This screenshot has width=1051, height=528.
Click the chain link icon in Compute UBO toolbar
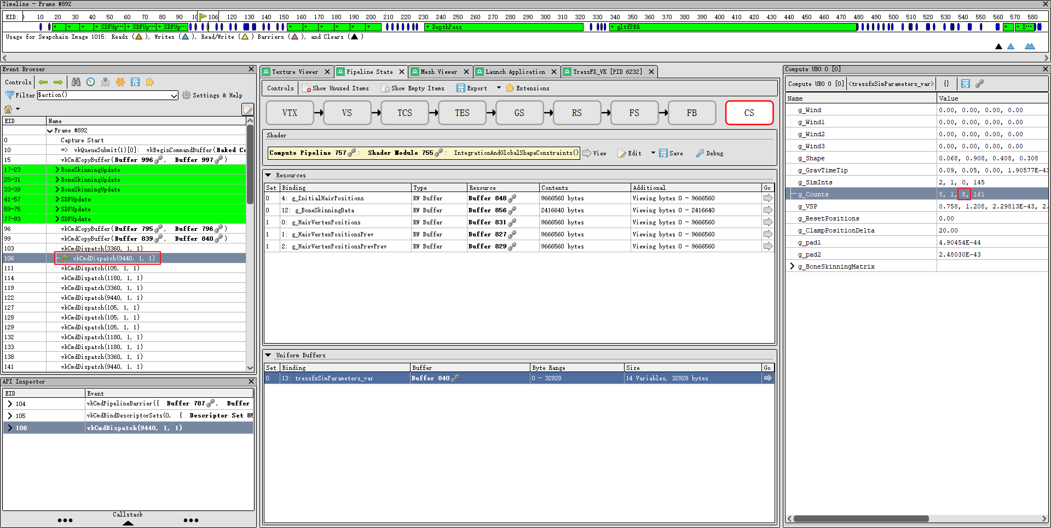pyautogui.click(x=980, y=84)
